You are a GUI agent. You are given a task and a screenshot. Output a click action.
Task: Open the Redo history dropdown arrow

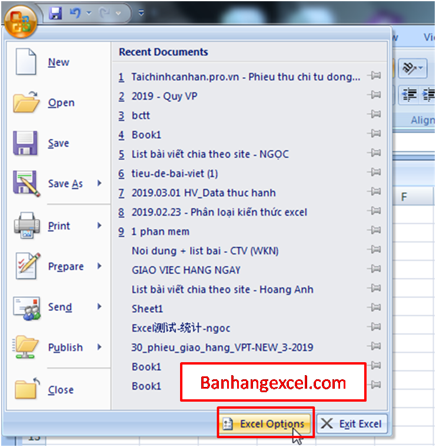click(x=118, y=13)
